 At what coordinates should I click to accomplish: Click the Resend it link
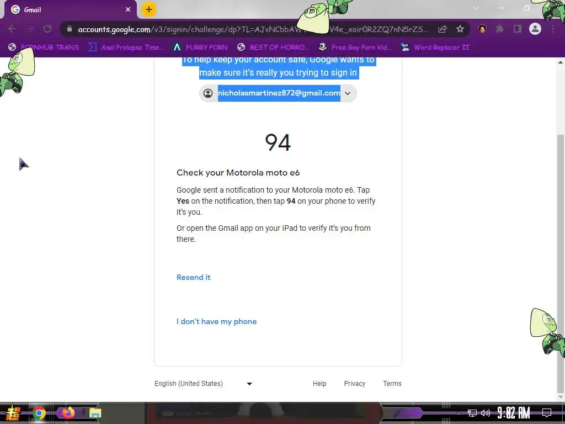point(194,277)
